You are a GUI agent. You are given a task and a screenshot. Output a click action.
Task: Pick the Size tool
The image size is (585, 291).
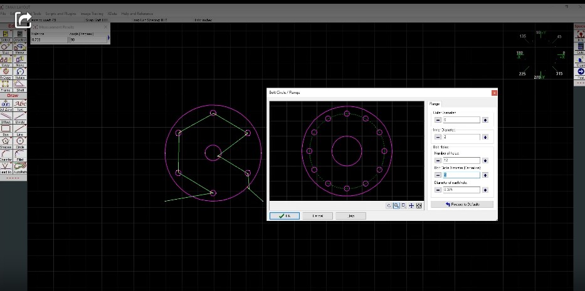6,48
